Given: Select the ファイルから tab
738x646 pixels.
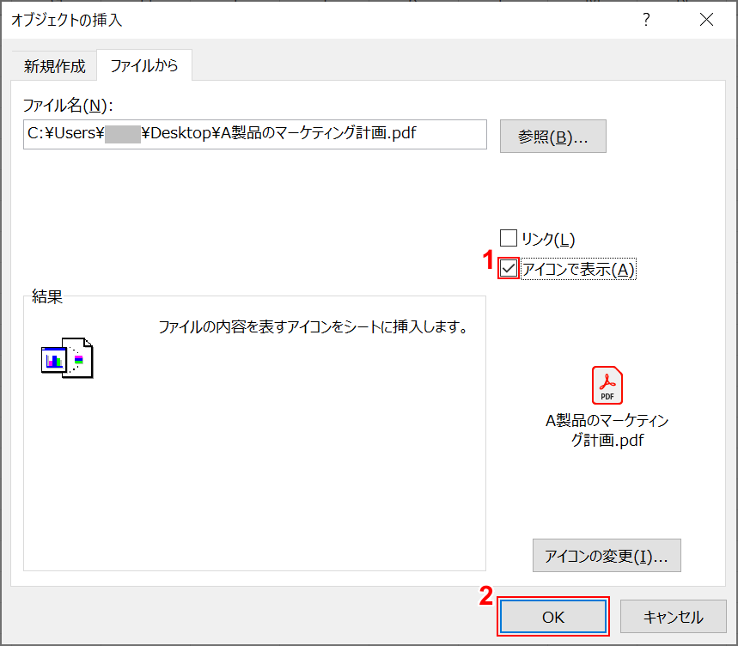Looking at the screenshot, I should (144, 65).
